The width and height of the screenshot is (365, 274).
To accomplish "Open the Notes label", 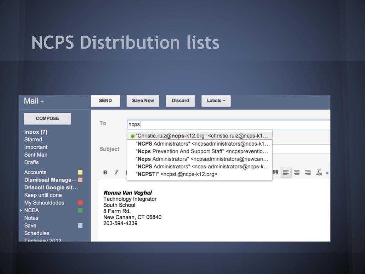I will coord(31,218).
